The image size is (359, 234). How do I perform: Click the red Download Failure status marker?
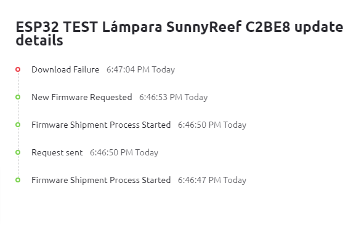(x=18, y=69)
